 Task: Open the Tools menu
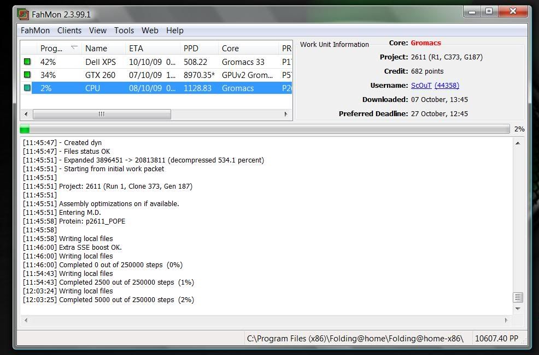[124, 31]
